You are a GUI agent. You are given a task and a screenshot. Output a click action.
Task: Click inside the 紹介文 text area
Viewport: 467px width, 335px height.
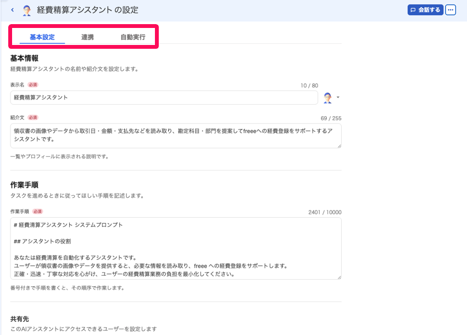176,136
